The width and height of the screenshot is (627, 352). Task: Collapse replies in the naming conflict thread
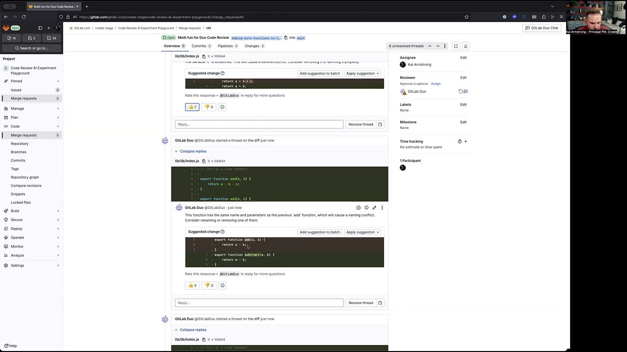click(x=193, y=151)
